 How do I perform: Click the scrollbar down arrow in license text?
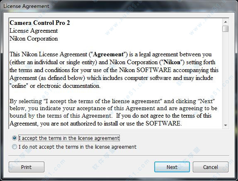pyautogui.click(x=226, y=125)
